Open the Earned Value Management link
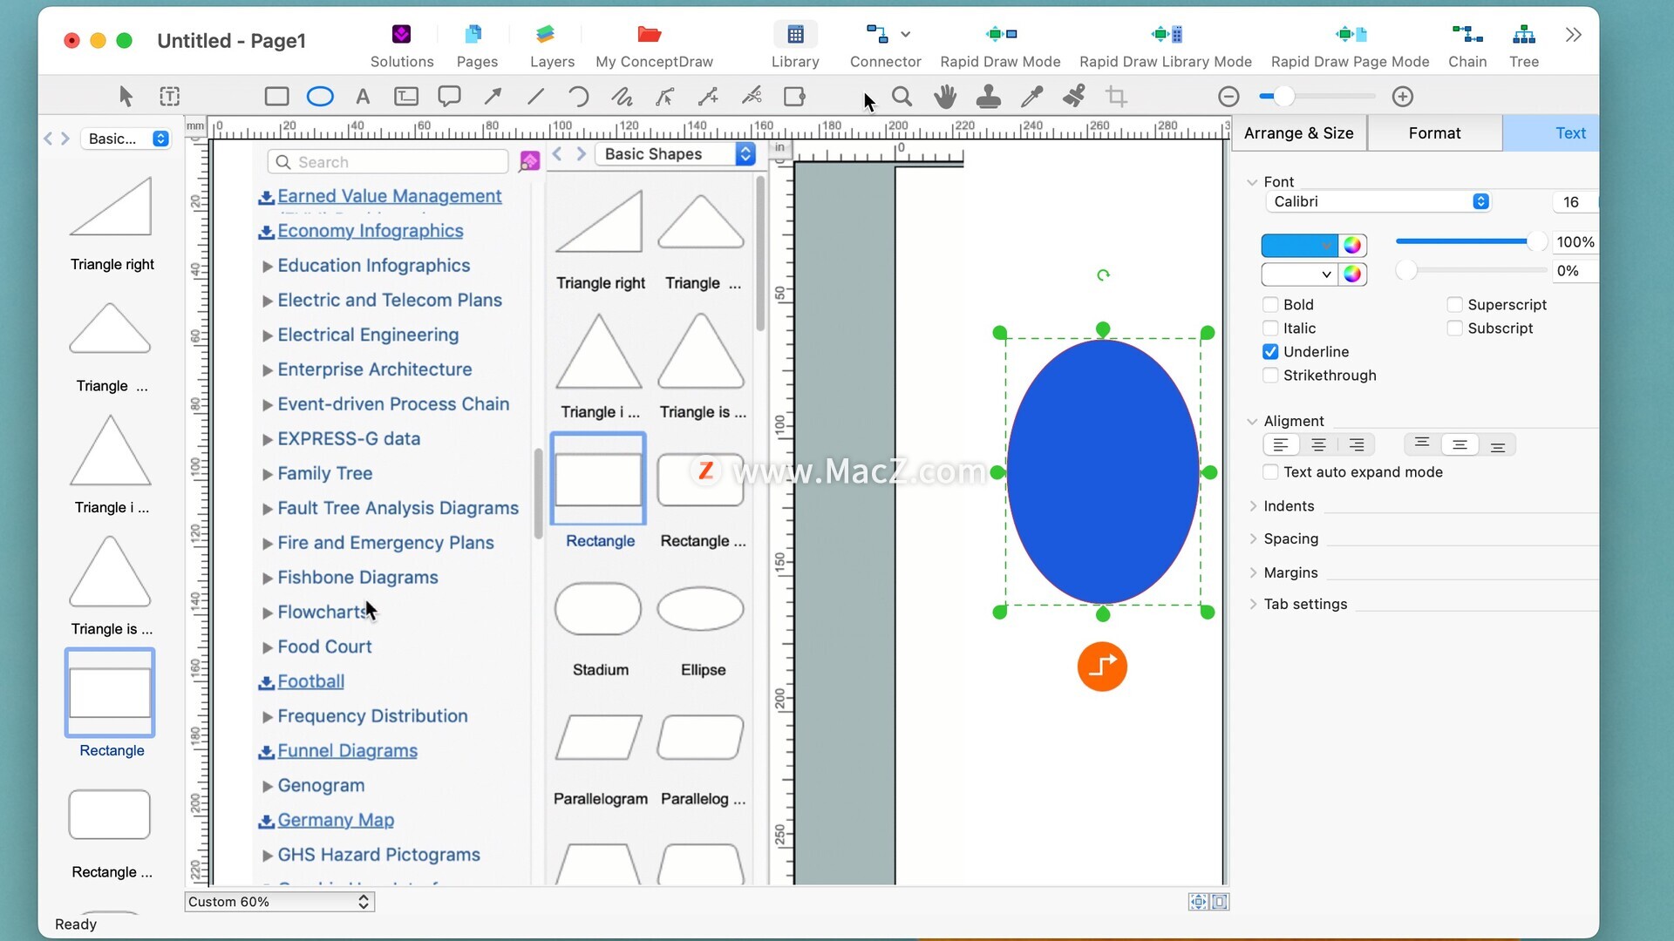 [389, 196]
